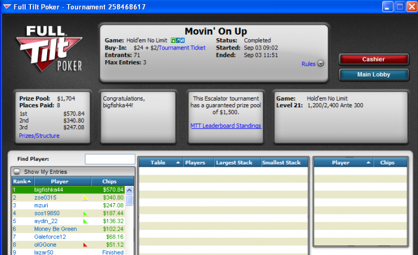Select player aydin_22 in standings
The height and width of the screenshot is (255, 418).
click(68, 221)
